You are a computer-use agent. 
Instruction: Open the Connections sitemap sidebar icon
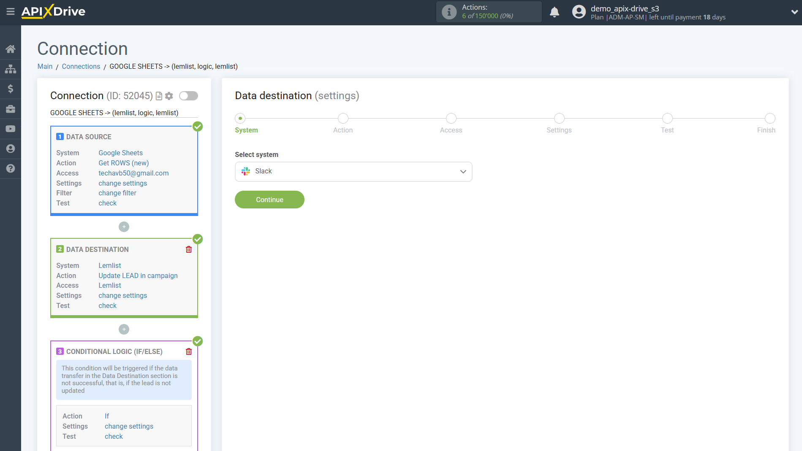tap(11, 69)
